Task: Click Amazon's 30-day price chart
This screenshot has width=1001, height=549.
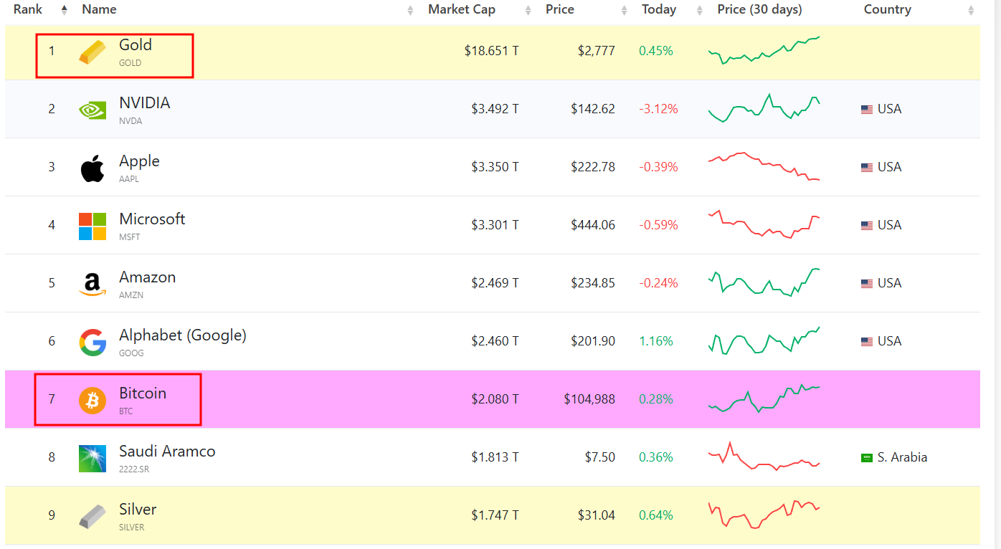Action: point(764,282)
